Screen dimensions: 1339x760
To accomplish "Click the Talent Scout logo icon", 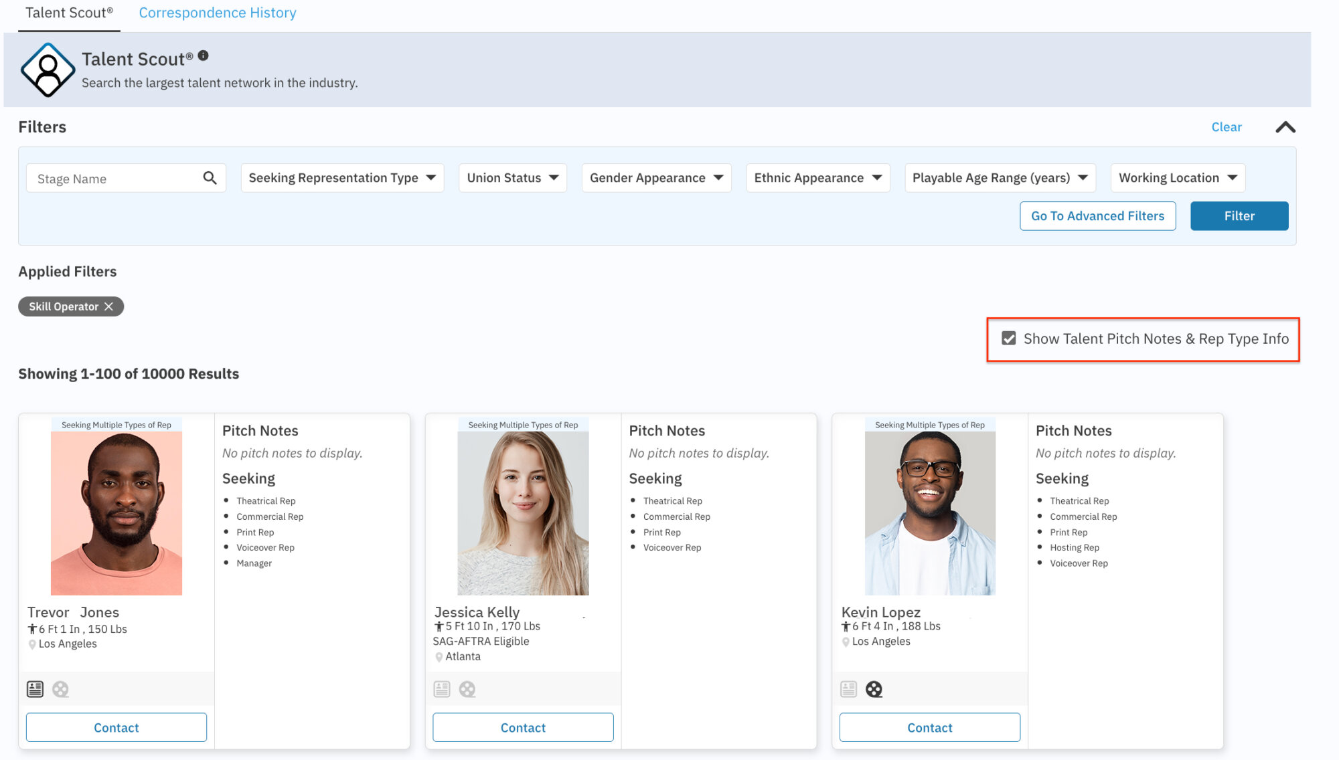I will [48, 70].
